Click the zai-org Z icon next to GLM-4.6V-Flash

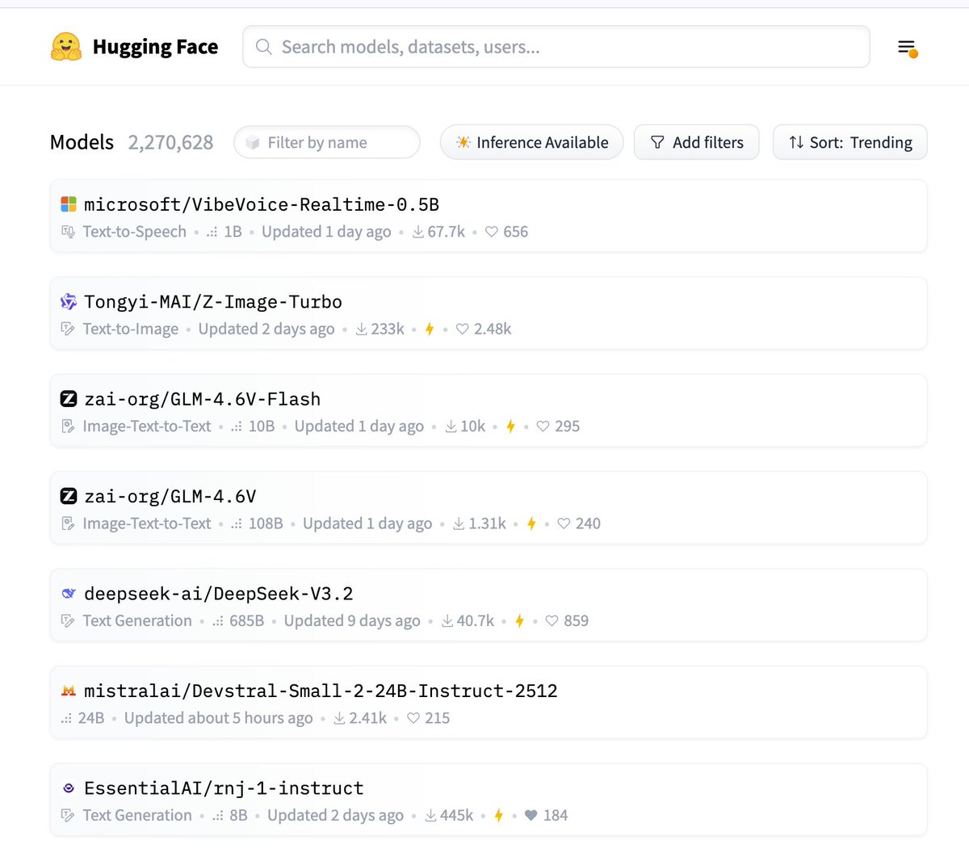point(69,398)
